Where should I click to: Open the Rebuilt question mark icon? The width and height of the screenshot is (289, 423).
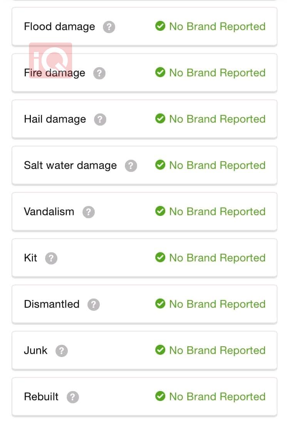pyautogui.click(x=73, y=397)
